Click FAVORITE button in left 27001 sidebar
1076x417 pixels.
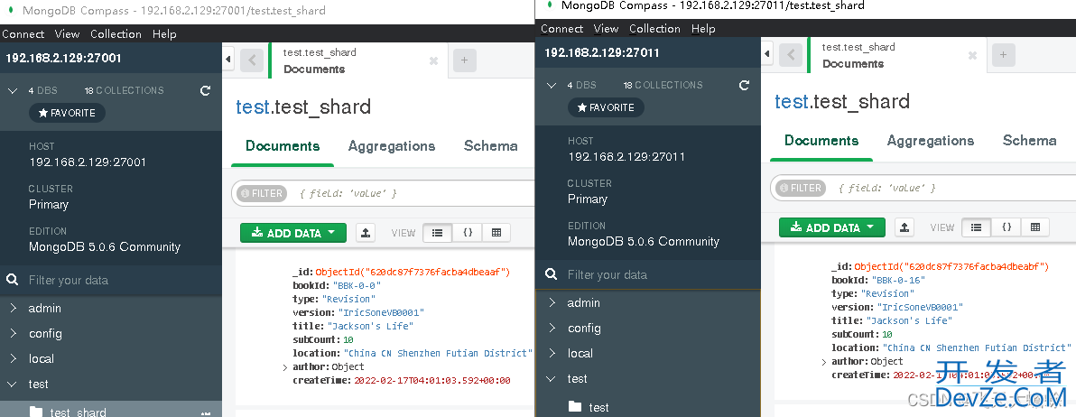[67, 113]
